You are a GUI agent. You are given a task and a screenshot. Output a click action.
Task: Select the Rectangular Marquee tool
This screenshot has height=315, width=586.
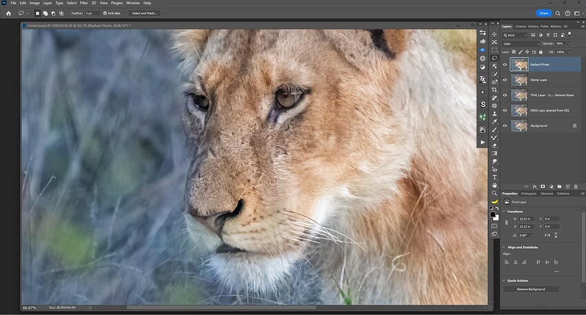pyautogui.click(x=494, y=50)
